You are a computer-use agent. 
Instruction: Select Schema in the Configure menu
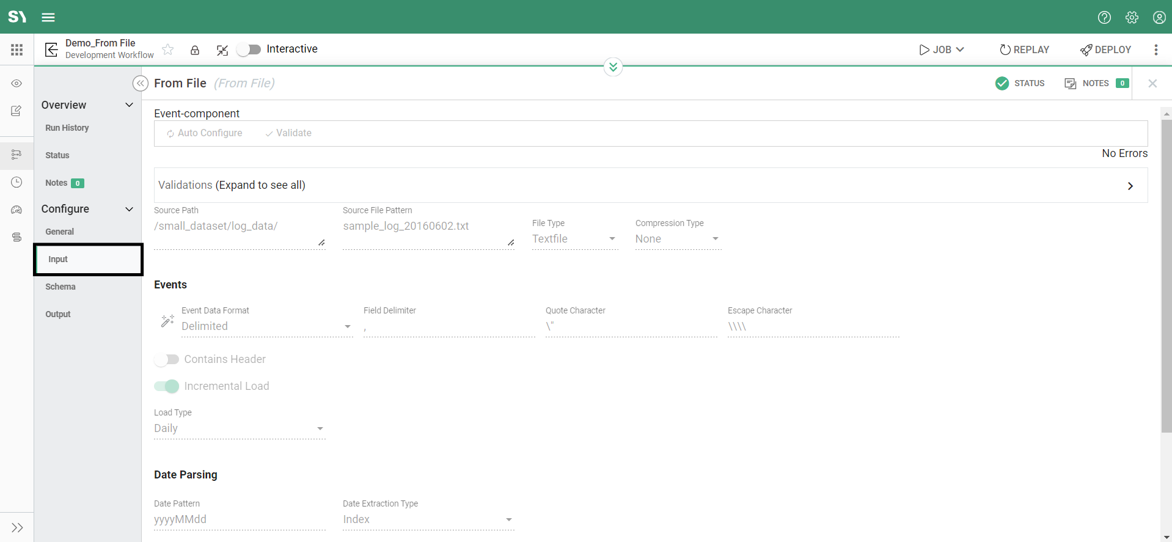(x=60, y=287)
